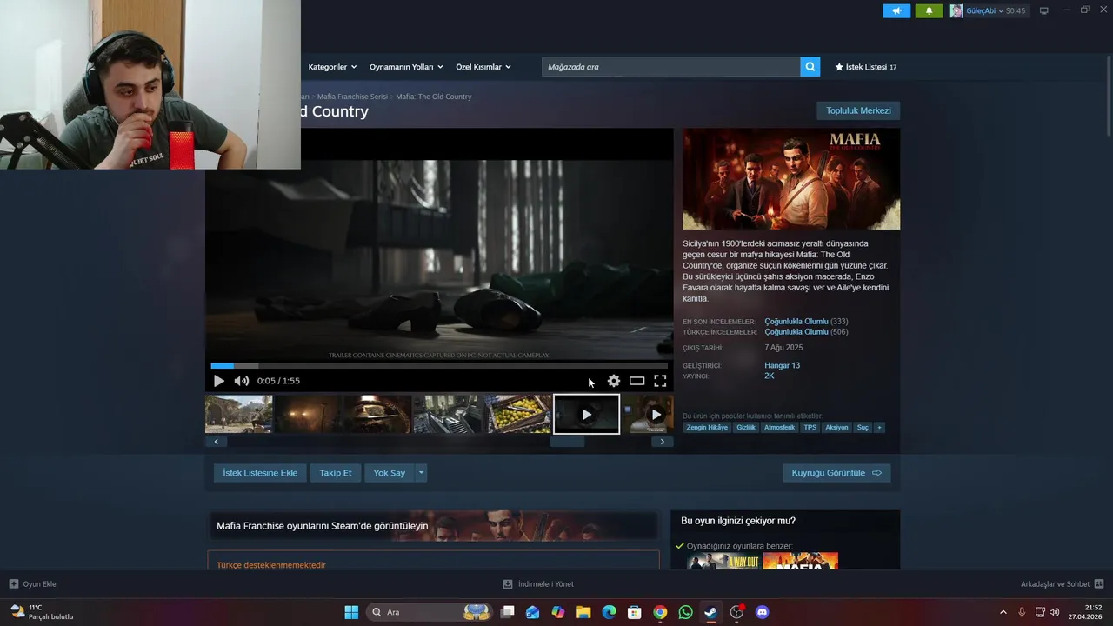Open the Topluluk Merkezi button

coord(858,110)
